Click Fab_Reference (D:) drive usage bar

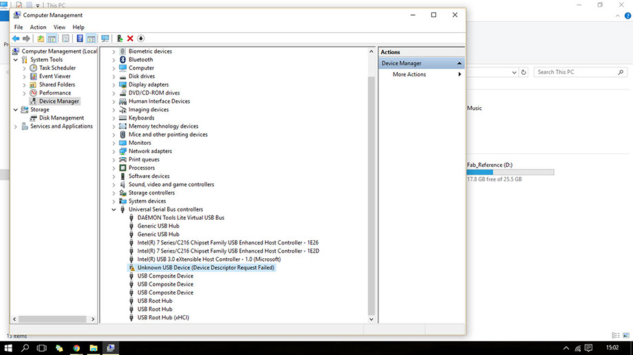point(511,172)
